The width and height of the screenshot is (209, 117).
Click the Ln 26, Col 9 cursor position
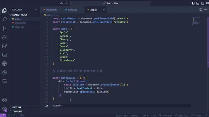click(x=122, y=116)
